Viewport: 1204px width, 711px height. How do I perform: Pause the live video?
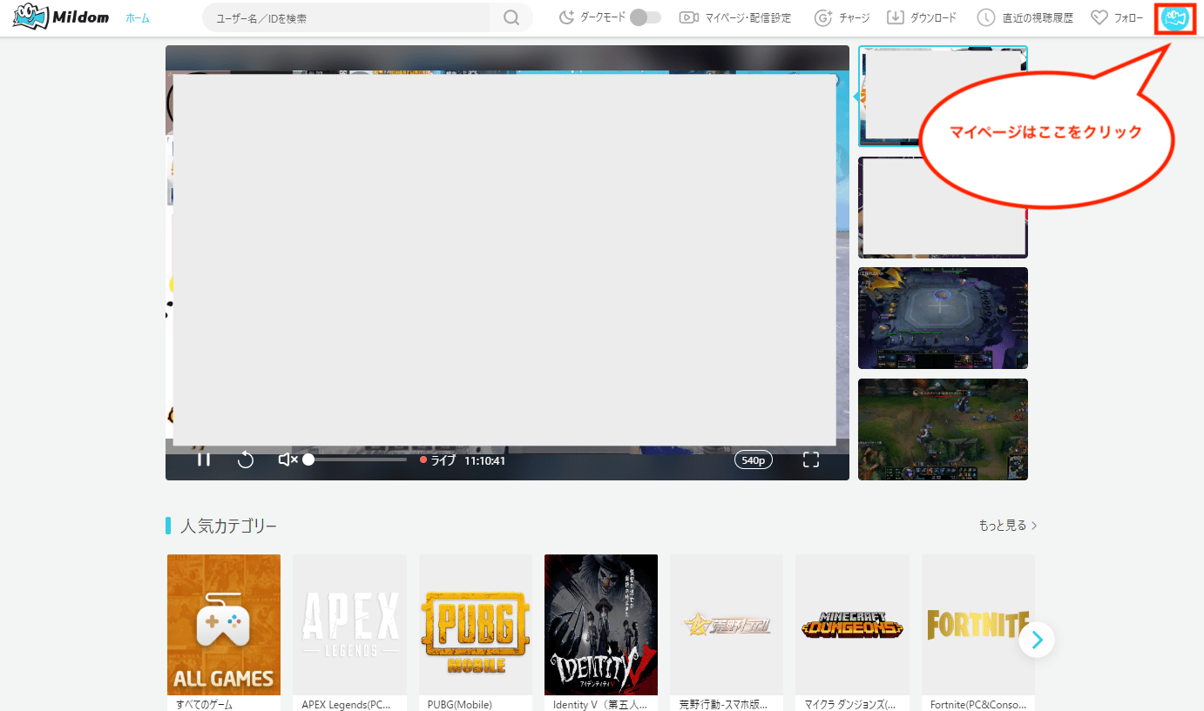[204, 459]
